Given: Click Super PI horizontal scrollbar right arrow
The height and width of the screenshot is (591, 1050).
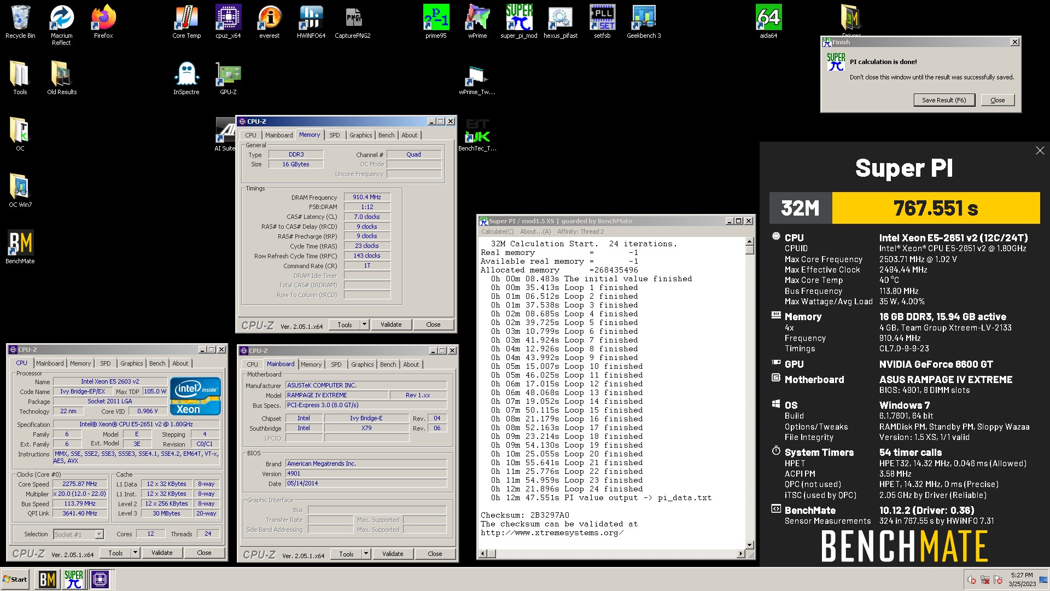Looking at the screenshot, I should 740,554.
